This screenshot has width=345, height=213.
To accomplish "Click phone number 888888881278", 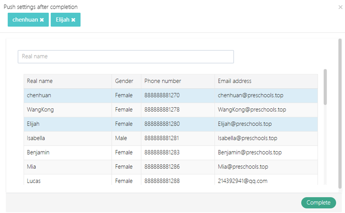I will coord(162,110).
